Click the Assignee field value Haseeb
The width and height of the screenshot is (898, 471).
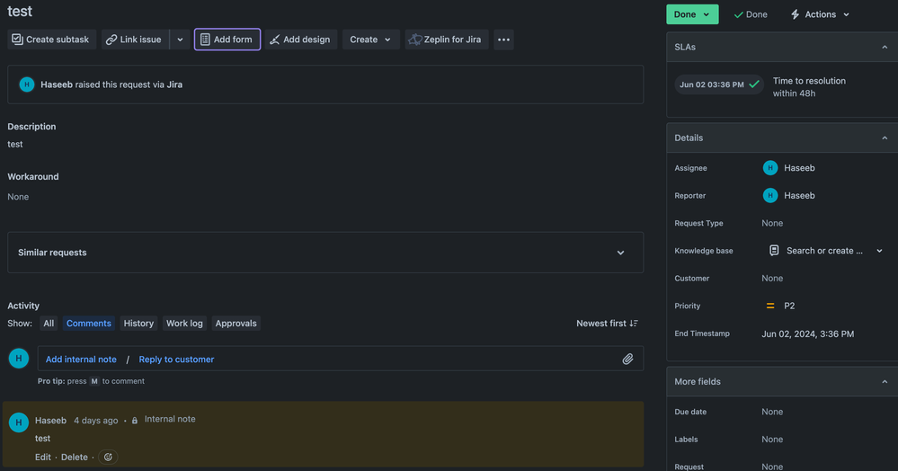799,168
